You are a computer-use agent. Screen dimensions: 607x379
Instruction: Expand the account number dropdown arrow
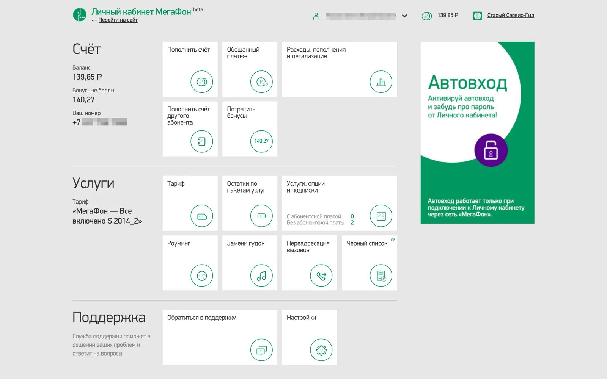[404, 16]
